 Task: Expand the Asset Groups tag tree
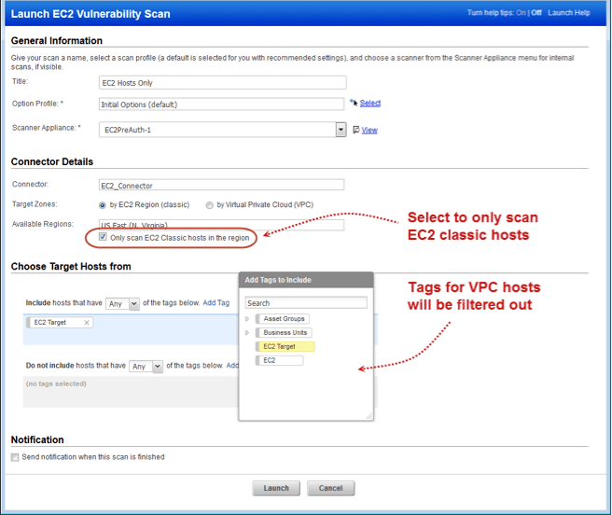[247, 319]
